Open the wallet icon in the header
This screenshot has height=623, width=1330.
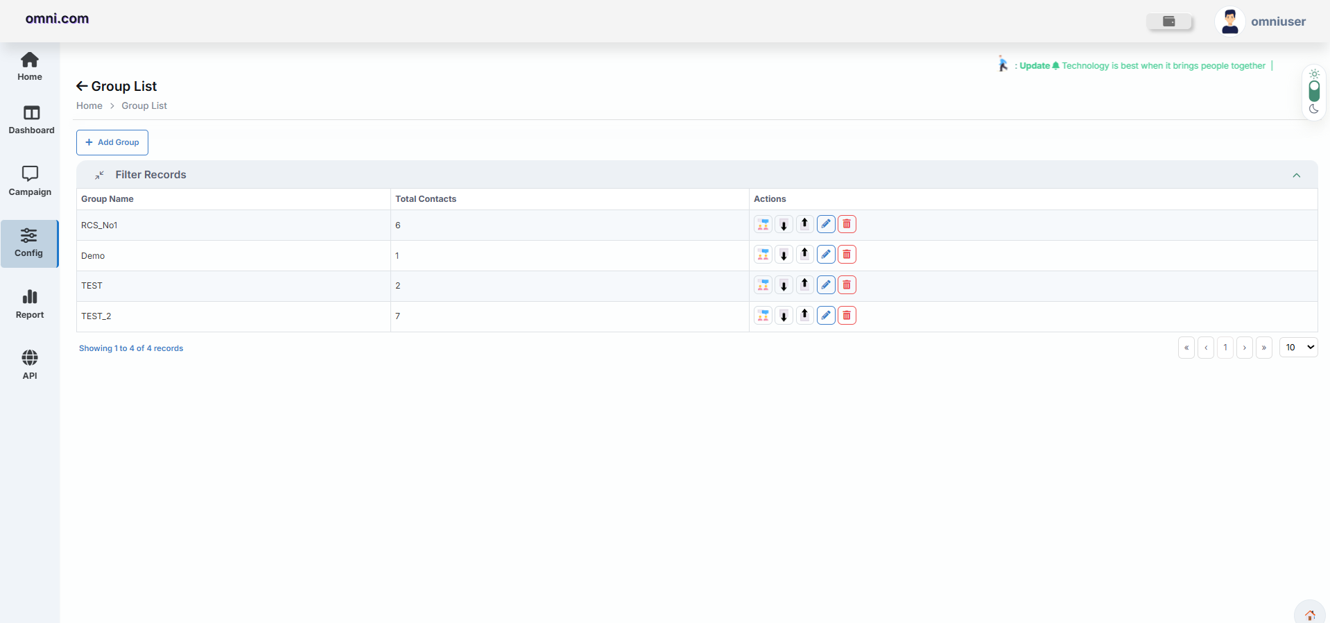[1169, 22]
